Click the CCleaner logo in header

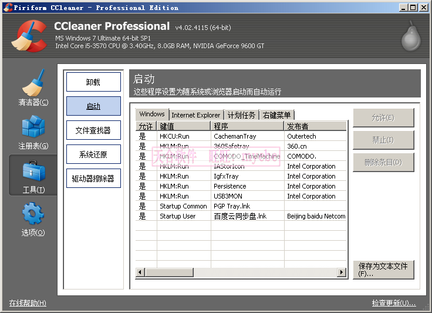tap(29, 36)
